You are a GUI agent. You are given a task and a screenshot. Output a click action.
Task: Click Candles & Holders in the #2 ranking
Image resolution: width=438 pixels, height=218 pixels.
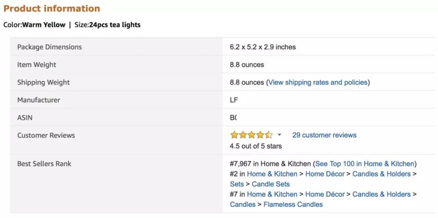[381, 174]
